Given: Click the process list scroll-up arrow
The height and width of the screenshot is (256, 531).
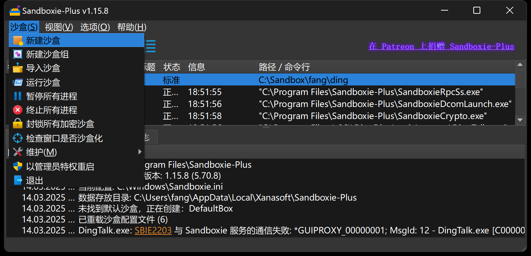Looking at the screenshot, I should point(520,65).
